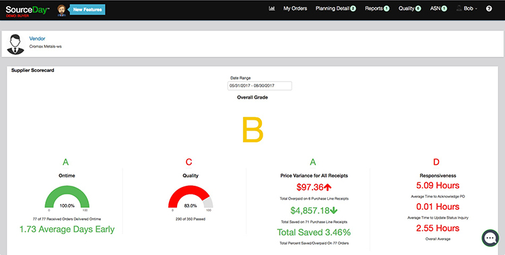Click the Responsiveness grade D letter
Image resolution: width=505 pixels, height=255 pixels.
pos(436,162)
